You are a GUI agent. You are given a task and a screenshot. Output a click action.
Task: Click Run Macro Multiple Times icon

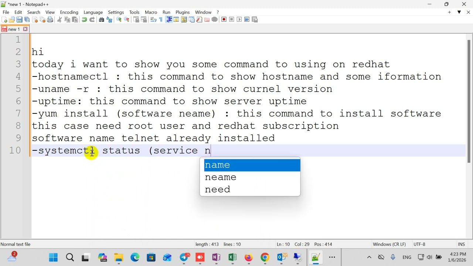click(247, 20)
